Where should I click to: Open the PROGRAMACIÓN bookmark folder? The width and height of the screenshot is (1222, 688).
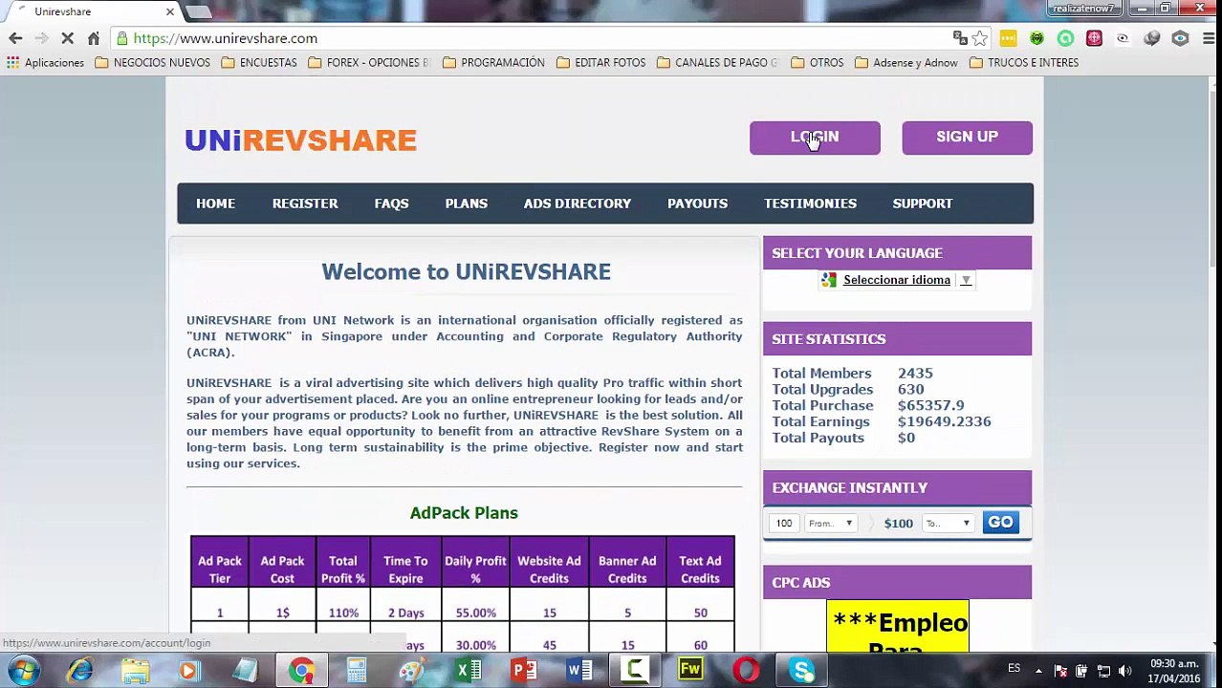pos(493,62)
